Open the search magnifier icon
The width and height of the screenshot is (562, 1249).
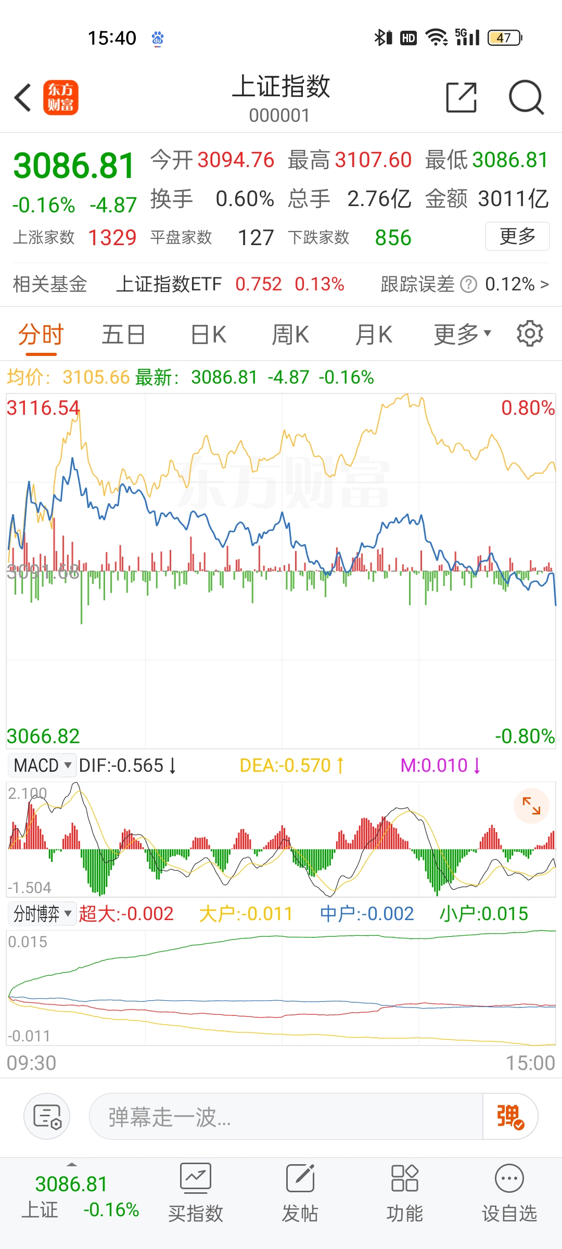[526, 97]
